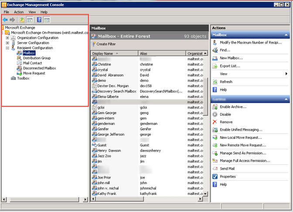Viewport: 293px width, 212px height.
Task: Click the mailbox list vertical scrollbar thumb
Action: 205,97
